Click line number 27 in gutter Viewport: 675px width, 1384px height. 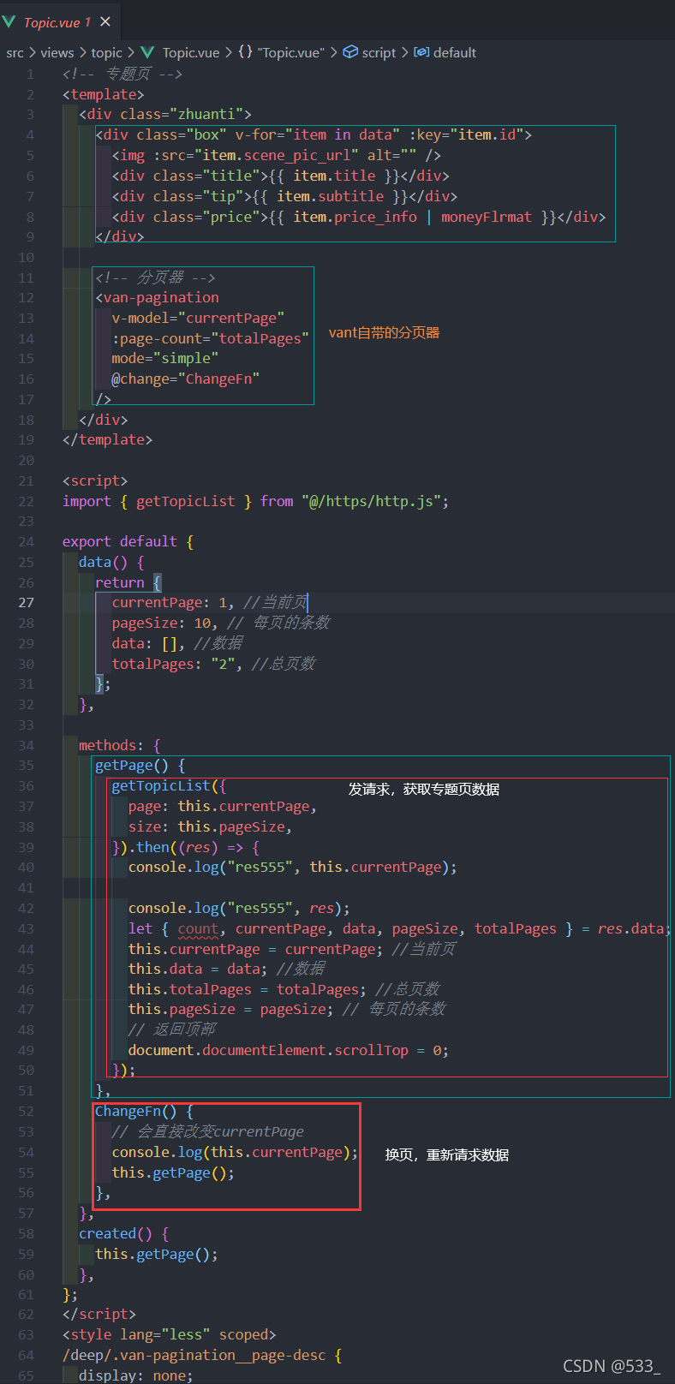tap(27, 603)
